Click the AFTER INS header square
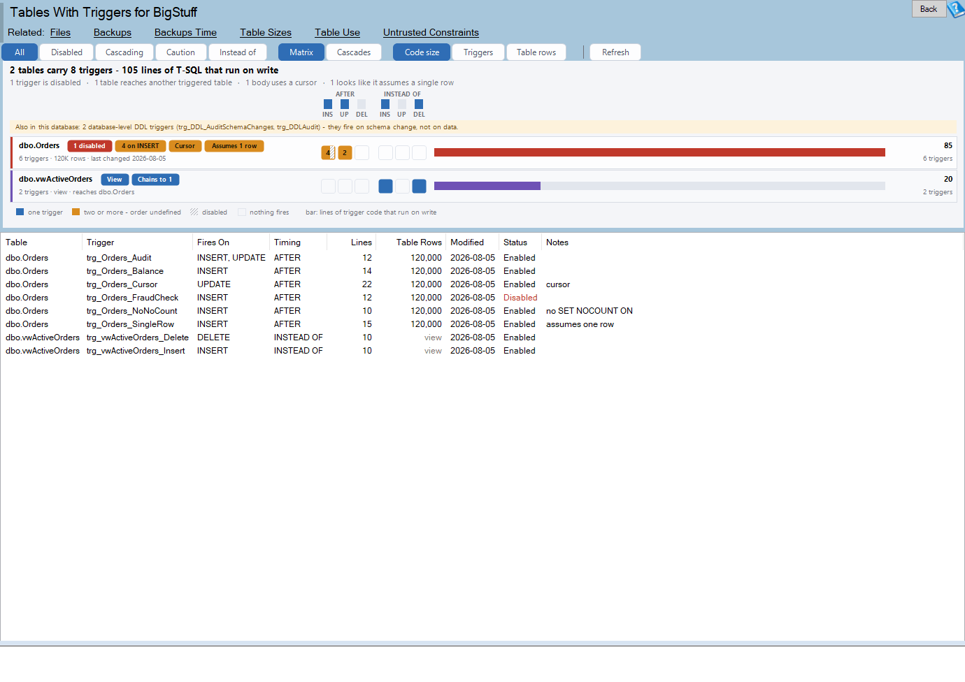The image size is (965, 682). pyautogui.click(x=328, y=104)
